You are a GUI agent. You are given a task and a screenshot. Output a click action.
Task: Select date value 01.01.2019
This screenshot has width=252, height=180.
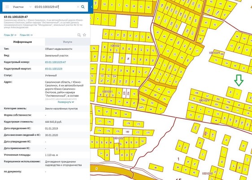click(52, 129)
